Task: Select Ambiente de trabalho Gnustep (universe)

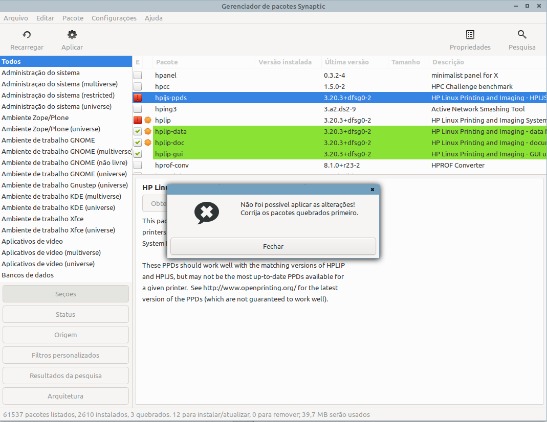Action: point(66,185)
